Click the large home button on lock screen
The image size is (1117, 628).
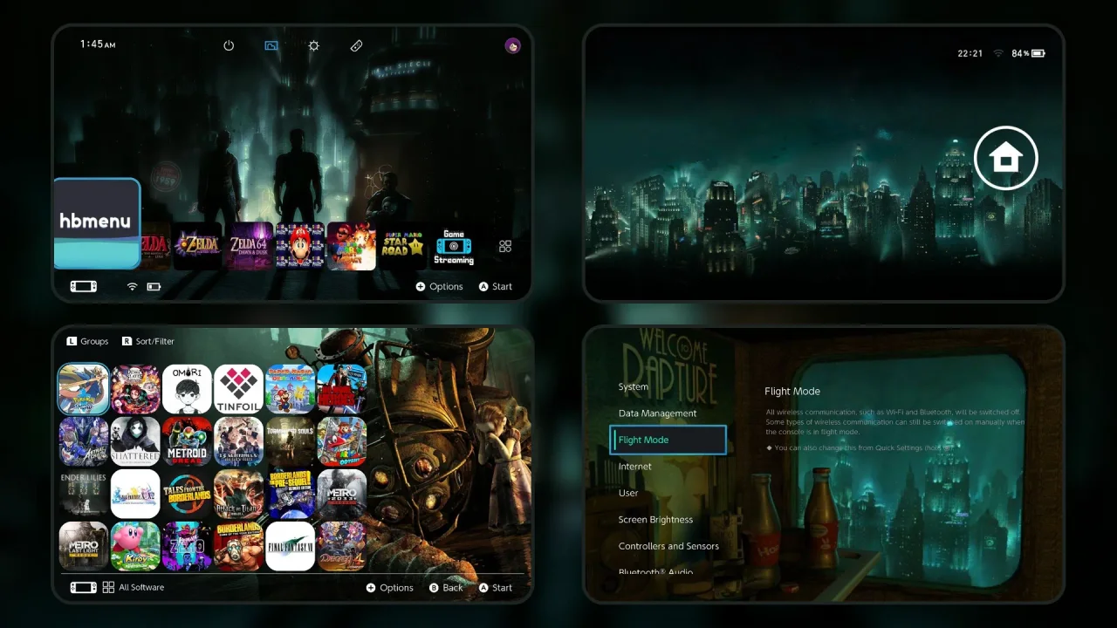point(1005,159)
